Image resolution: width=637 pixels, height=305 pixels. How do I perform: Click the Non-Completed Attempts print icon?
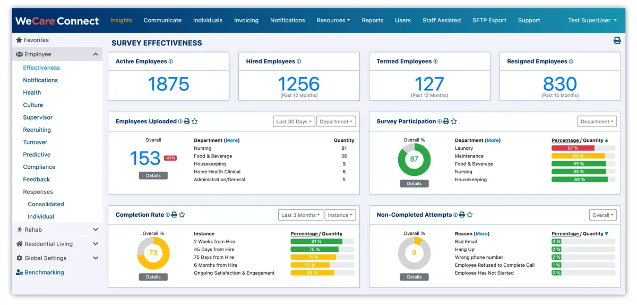click(x=462, y=215)
